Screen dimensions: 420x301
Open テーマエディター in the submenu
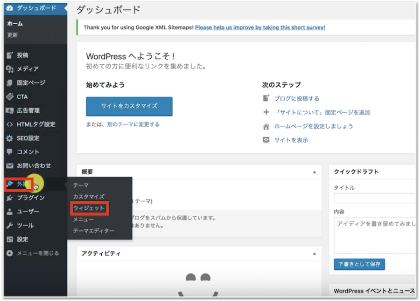[x=93, y=231]
